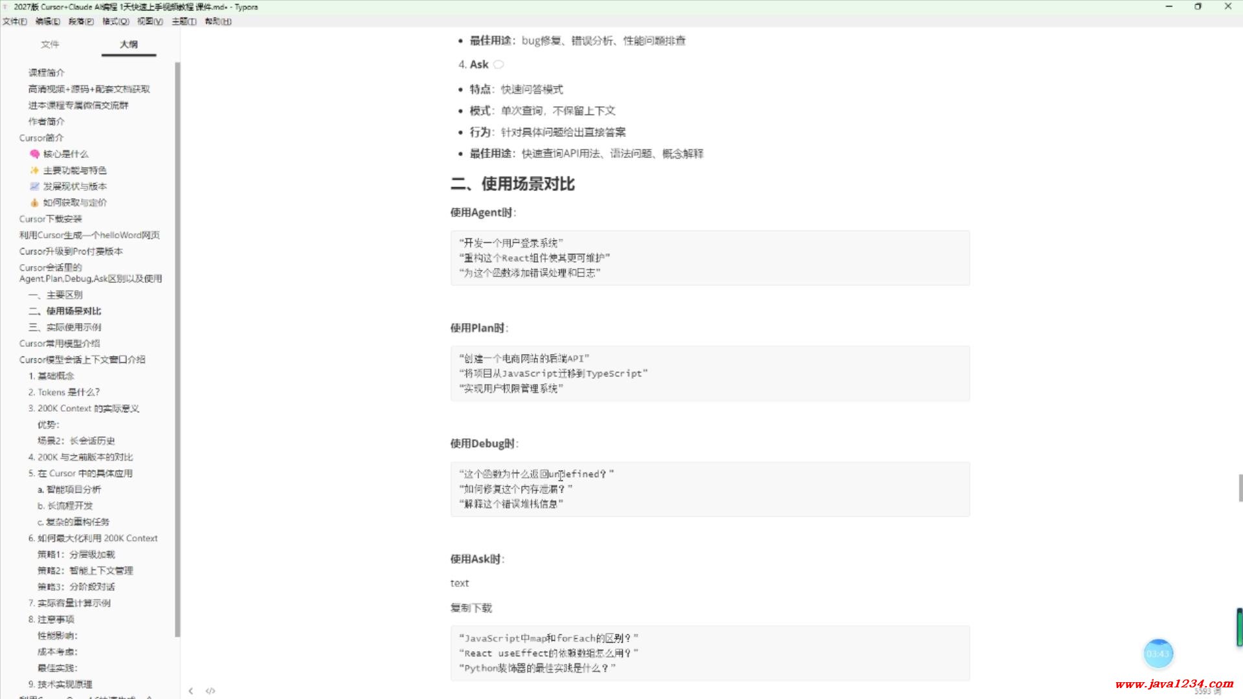Switch to the 文件 sidebar tab

tap(50, 44)
